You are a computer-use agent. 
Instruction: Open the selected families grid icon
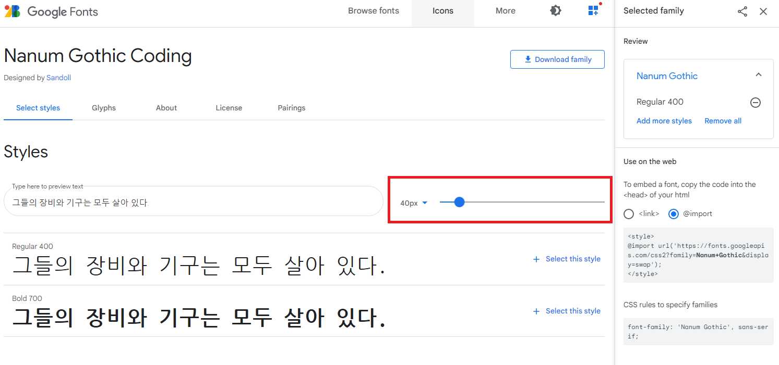tap(594, 10)
